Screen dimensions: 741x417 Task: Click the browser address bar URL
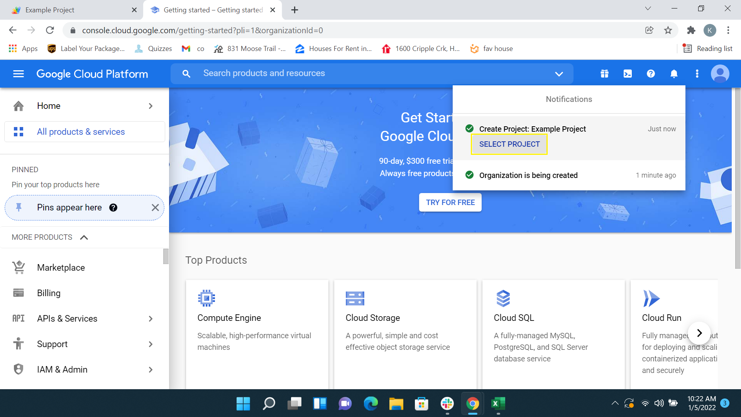point(203,30)
